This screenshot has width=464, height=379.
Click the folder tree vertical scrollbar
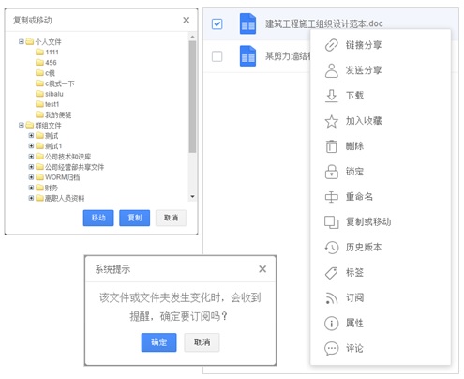pos(192,97)
